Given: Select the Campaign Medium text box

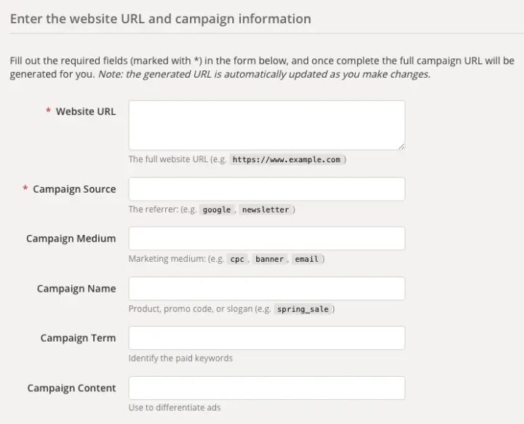Looking at the screenshot, I should [x=266, y=239].
